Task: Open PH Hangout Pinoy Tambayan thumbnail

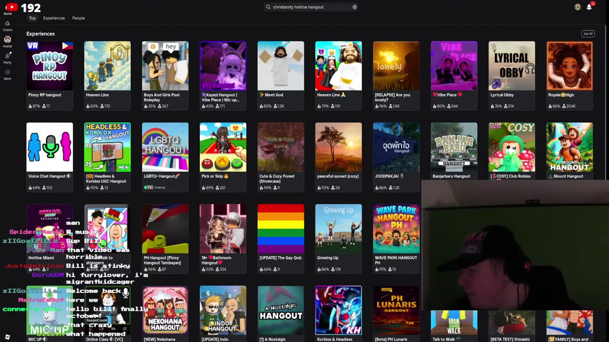Action: (165, 229)
